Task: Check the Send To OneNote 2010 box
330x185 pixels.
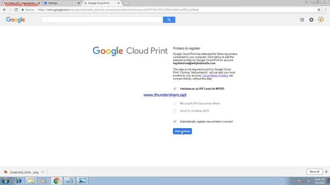Action: pos(175,111)
